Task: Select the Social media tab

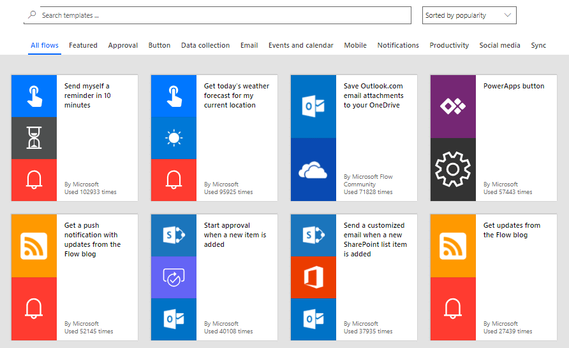Action: [499, 45]
